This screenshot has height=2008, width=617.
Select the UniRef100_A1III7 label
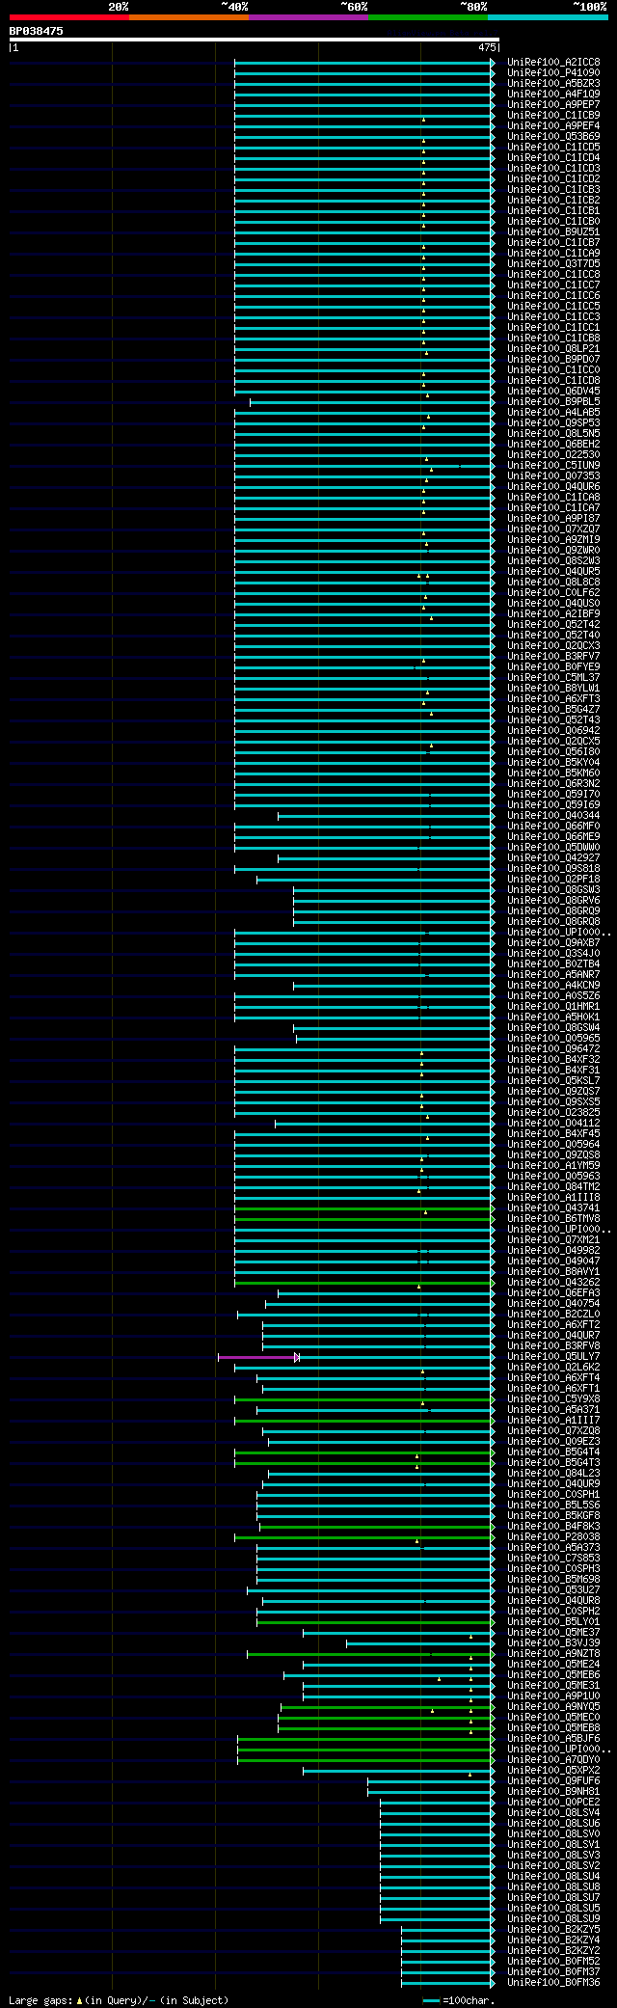553,1421
